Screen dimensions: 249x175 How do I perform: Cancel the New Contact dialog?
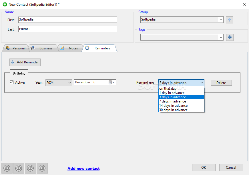coord(231,168)
